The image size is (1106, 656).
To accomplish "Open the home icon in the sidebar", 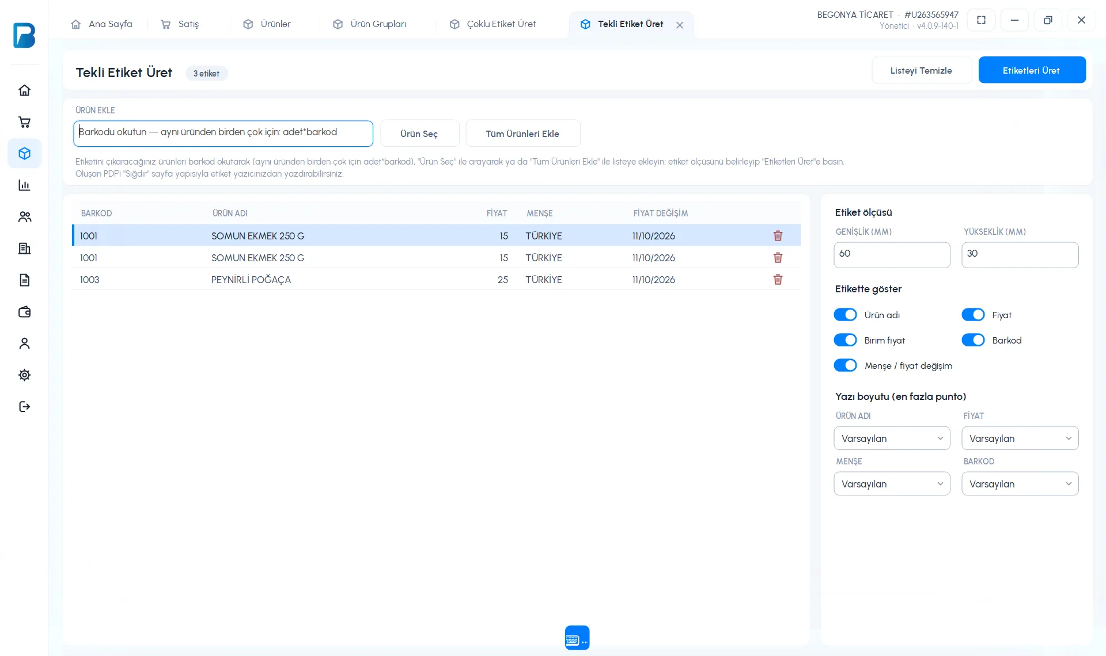I will click(24, 90).
